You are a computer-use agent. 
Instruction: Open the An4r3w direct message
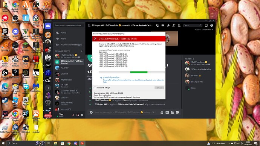(x=69, y=68)
